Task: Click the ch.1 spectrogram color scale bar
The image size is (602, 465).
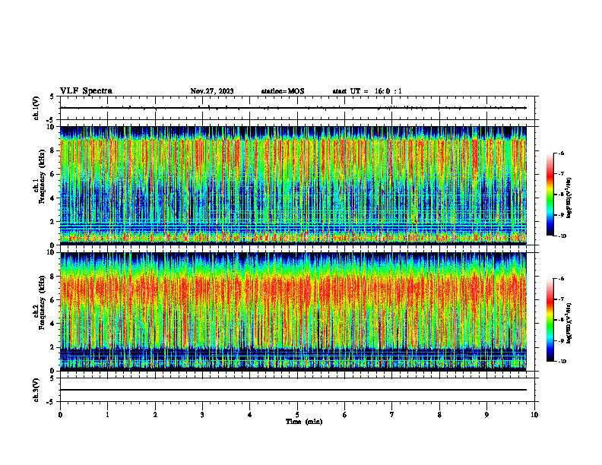Action: [550, 195]
